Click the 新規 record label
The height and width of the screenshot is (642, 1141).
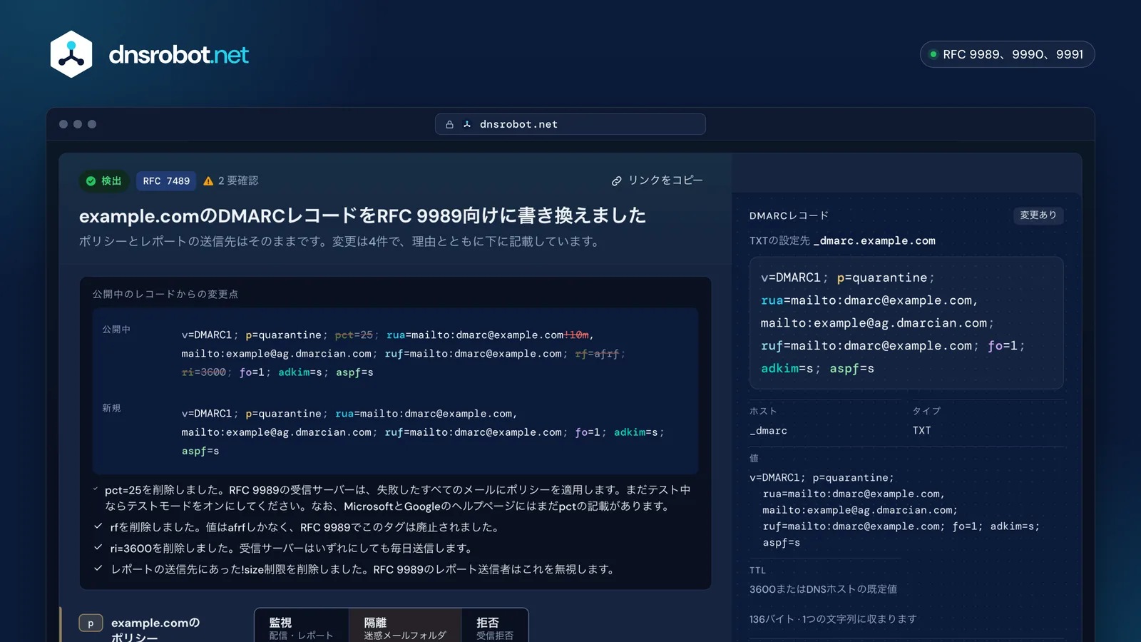pyautogui.click(x=111, y=408)
